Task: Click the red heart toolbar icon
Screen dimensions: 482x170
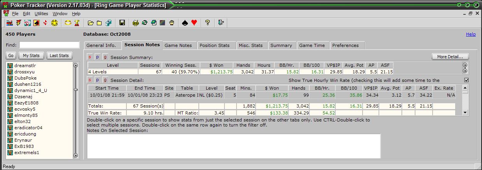Action: click(x=194, y=23)
